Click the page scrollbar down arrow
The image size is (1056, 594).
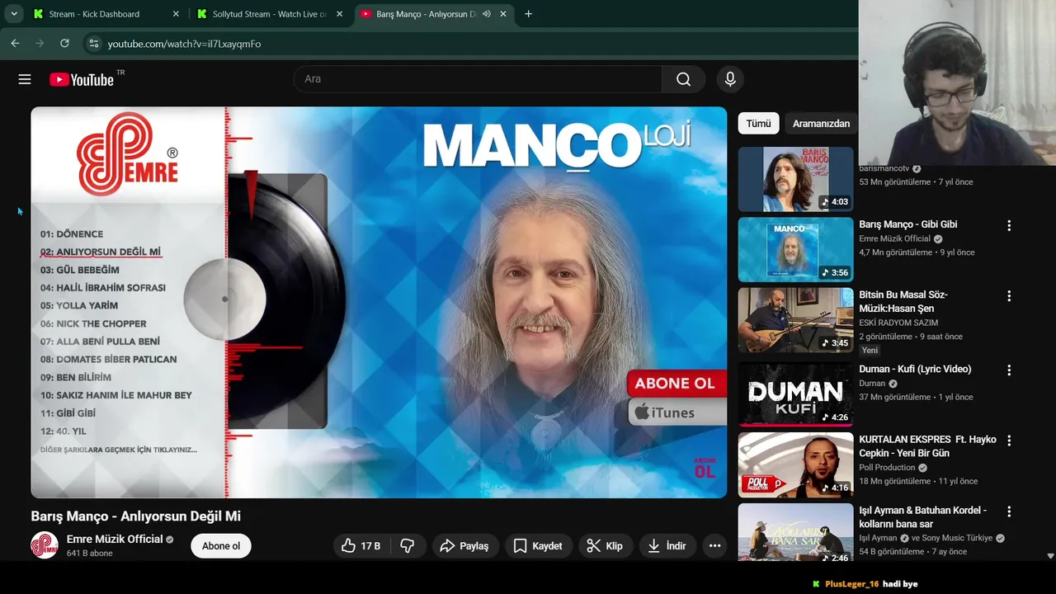click(1050, 557)
